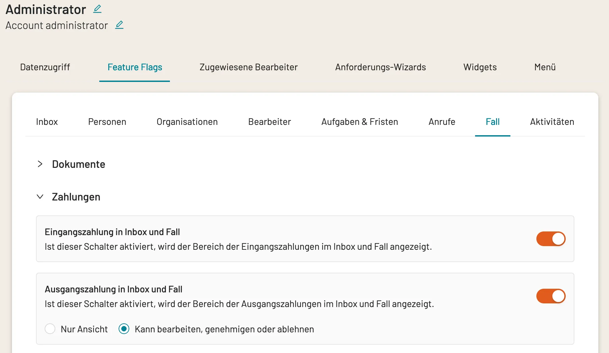Click the description mentioning Eingangszahlungen im Inbox
Viewport: 609px width, 353px height.
pos(238,247)
